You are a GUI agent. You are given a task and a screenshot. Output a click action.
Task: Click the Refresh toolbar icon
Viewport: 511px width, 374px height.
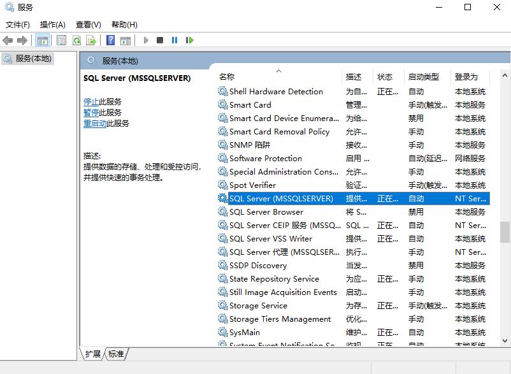coord(76,40)
